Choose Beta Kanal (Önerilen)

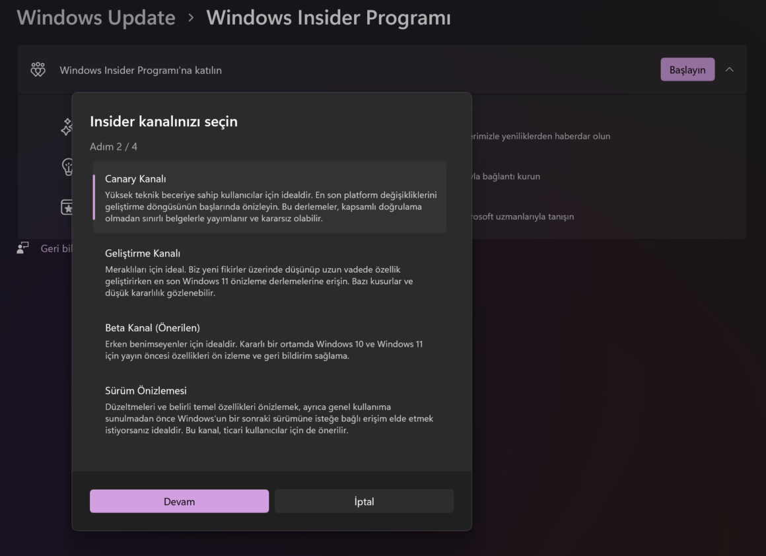tap(269, 341)
